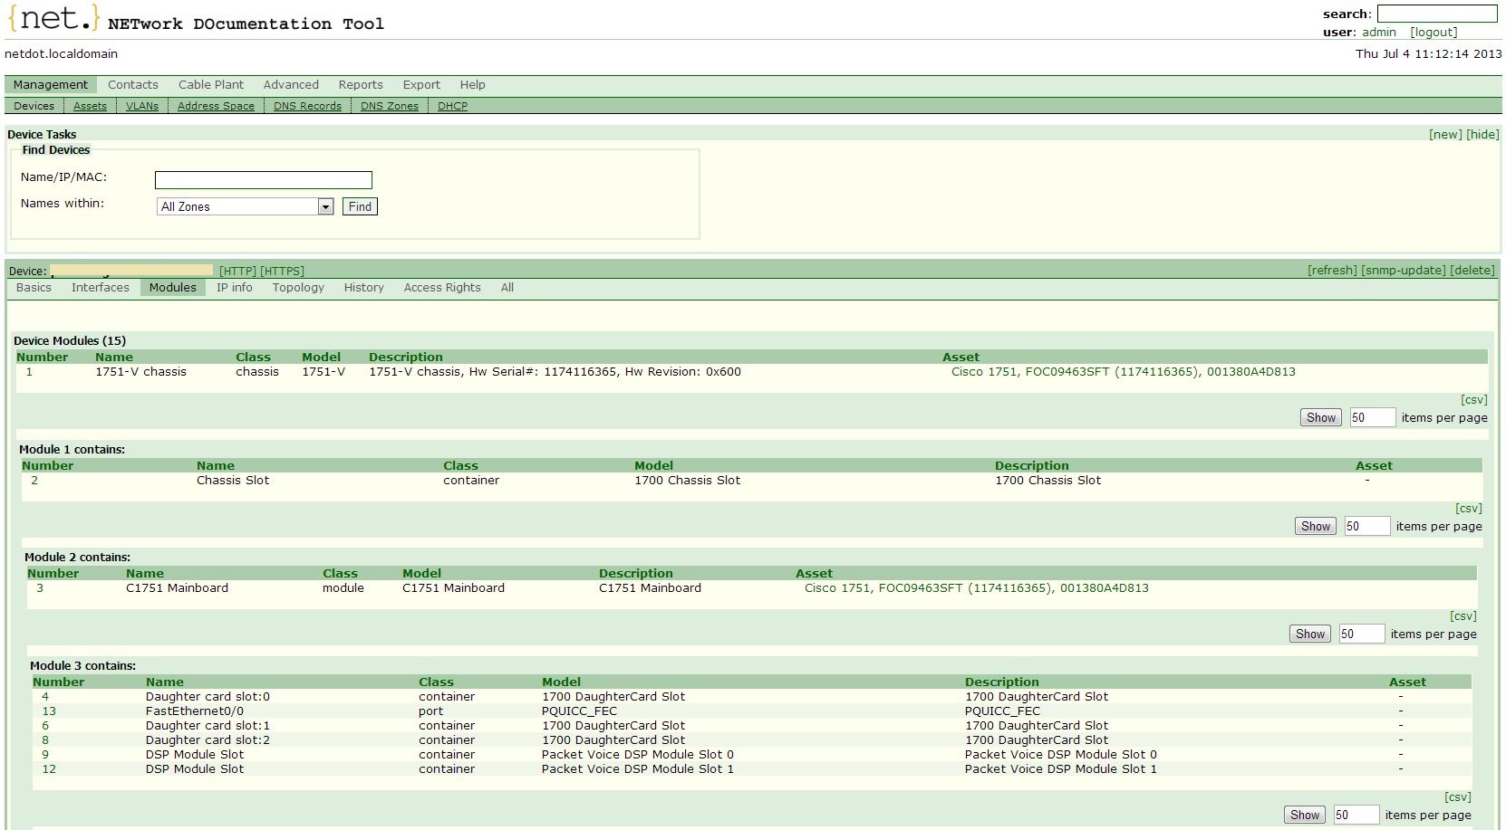Select the Modules tab
This screenshot has width=1506, height=830.
172,287
